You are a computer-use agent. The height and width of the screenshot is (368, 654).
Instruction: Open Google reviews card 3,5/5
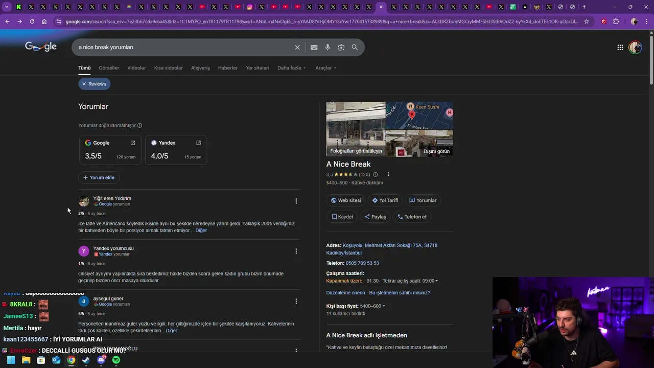pos(110,150)
